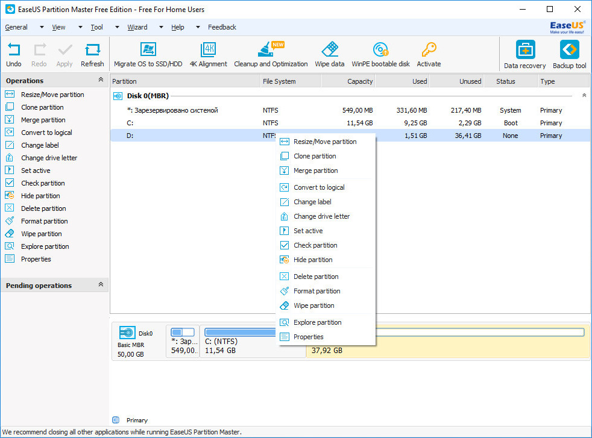The width and height of the screenshot is (592, 438).
Task: Open the Help menu
Action: [x=178, y=27]
